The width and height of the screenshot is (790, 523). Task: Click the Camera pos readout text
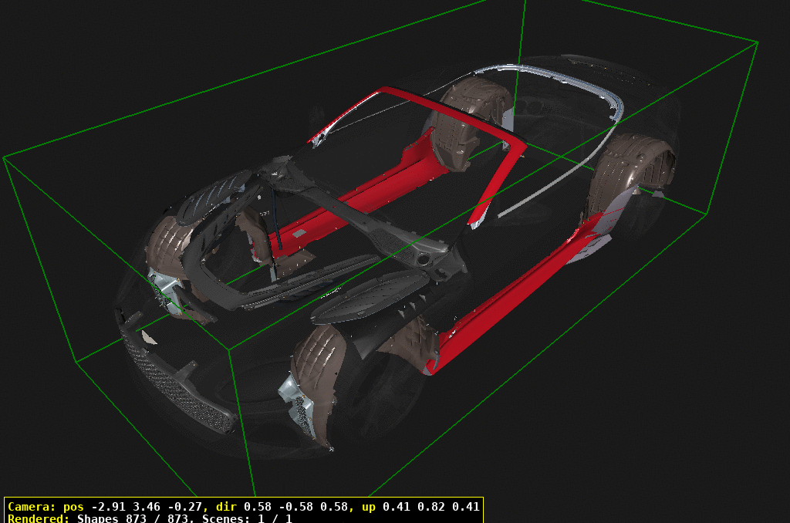[108, 507]
